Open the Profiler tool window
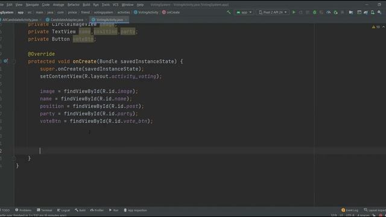386x217 pixels. coord(97,210)
